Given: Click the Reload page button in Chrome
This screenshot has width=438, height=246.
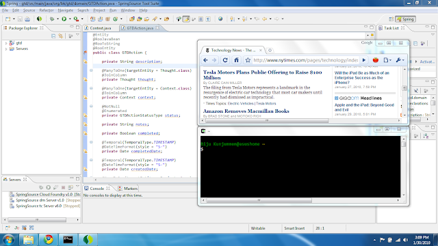Looking at the screenshot, I should (x=225, y=60).
